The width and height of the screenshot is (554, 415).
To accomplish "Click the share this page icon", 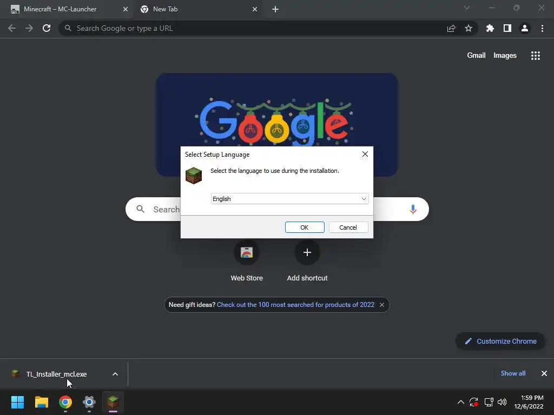I will pyautogui.click(x=451, y=28).
